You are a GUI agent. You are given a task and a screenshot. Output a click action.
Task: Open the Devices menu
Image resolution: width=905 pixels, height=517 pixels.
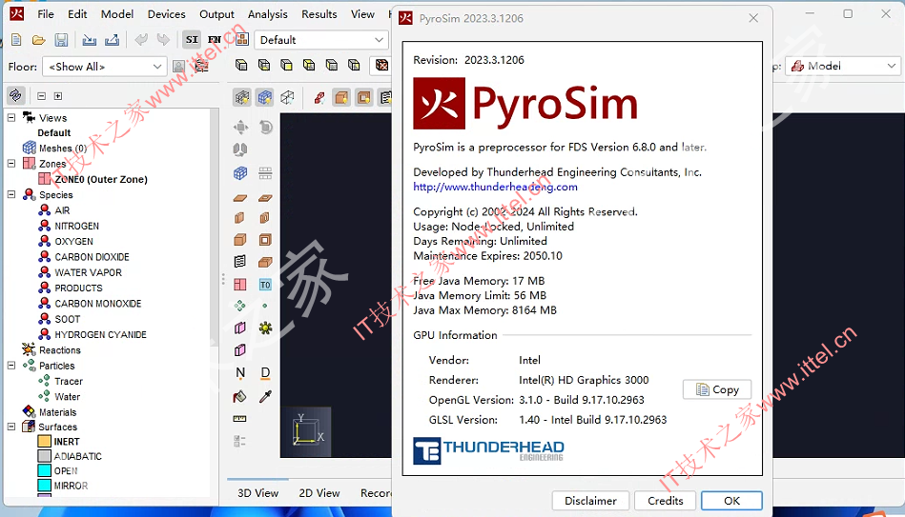[x=166, y=14]
